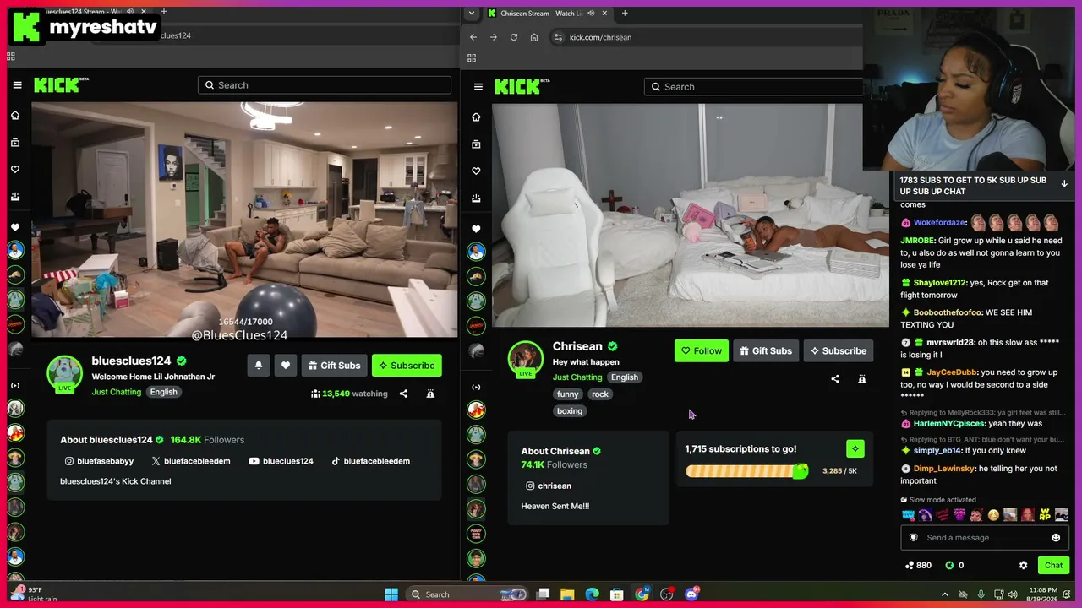This screenshot has height=608, width=1082.
Task: Collapse the pinned chat message
Action: coord(1064,183)
